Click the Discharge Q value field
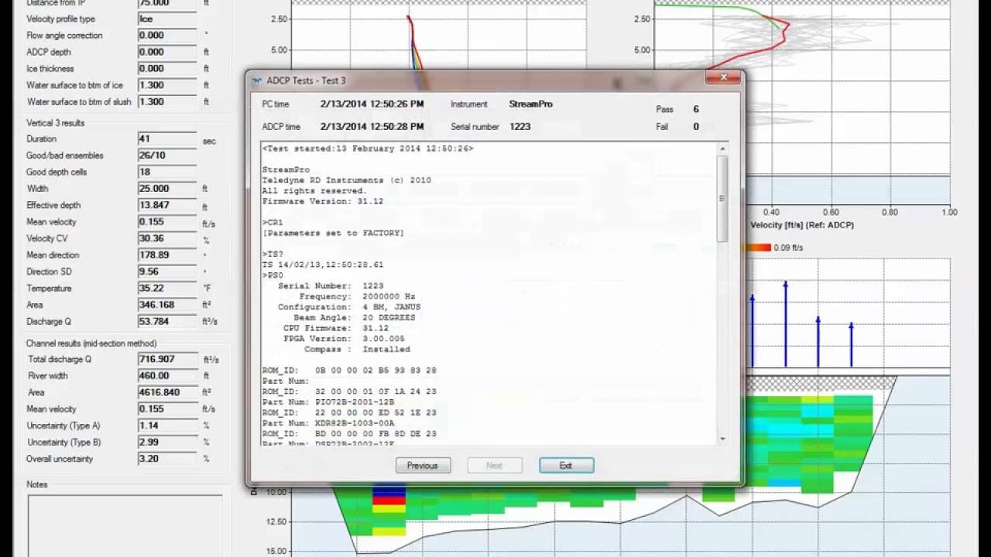The height and width of the screenshot is (557, 991). (167, 322)
